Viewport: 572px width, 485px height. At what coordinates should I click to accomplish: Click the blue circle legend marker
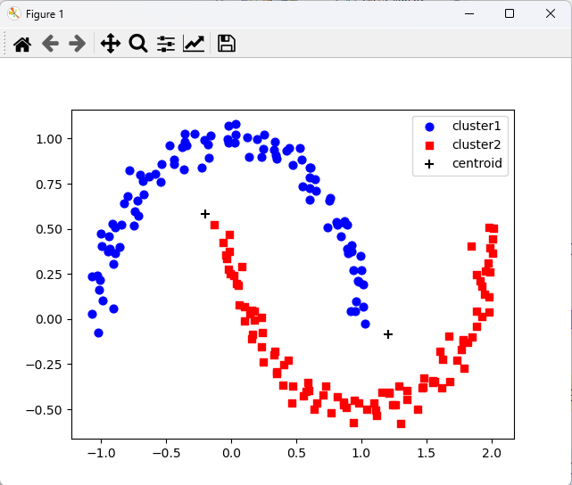pyautogui.click(x=430, y=127)
